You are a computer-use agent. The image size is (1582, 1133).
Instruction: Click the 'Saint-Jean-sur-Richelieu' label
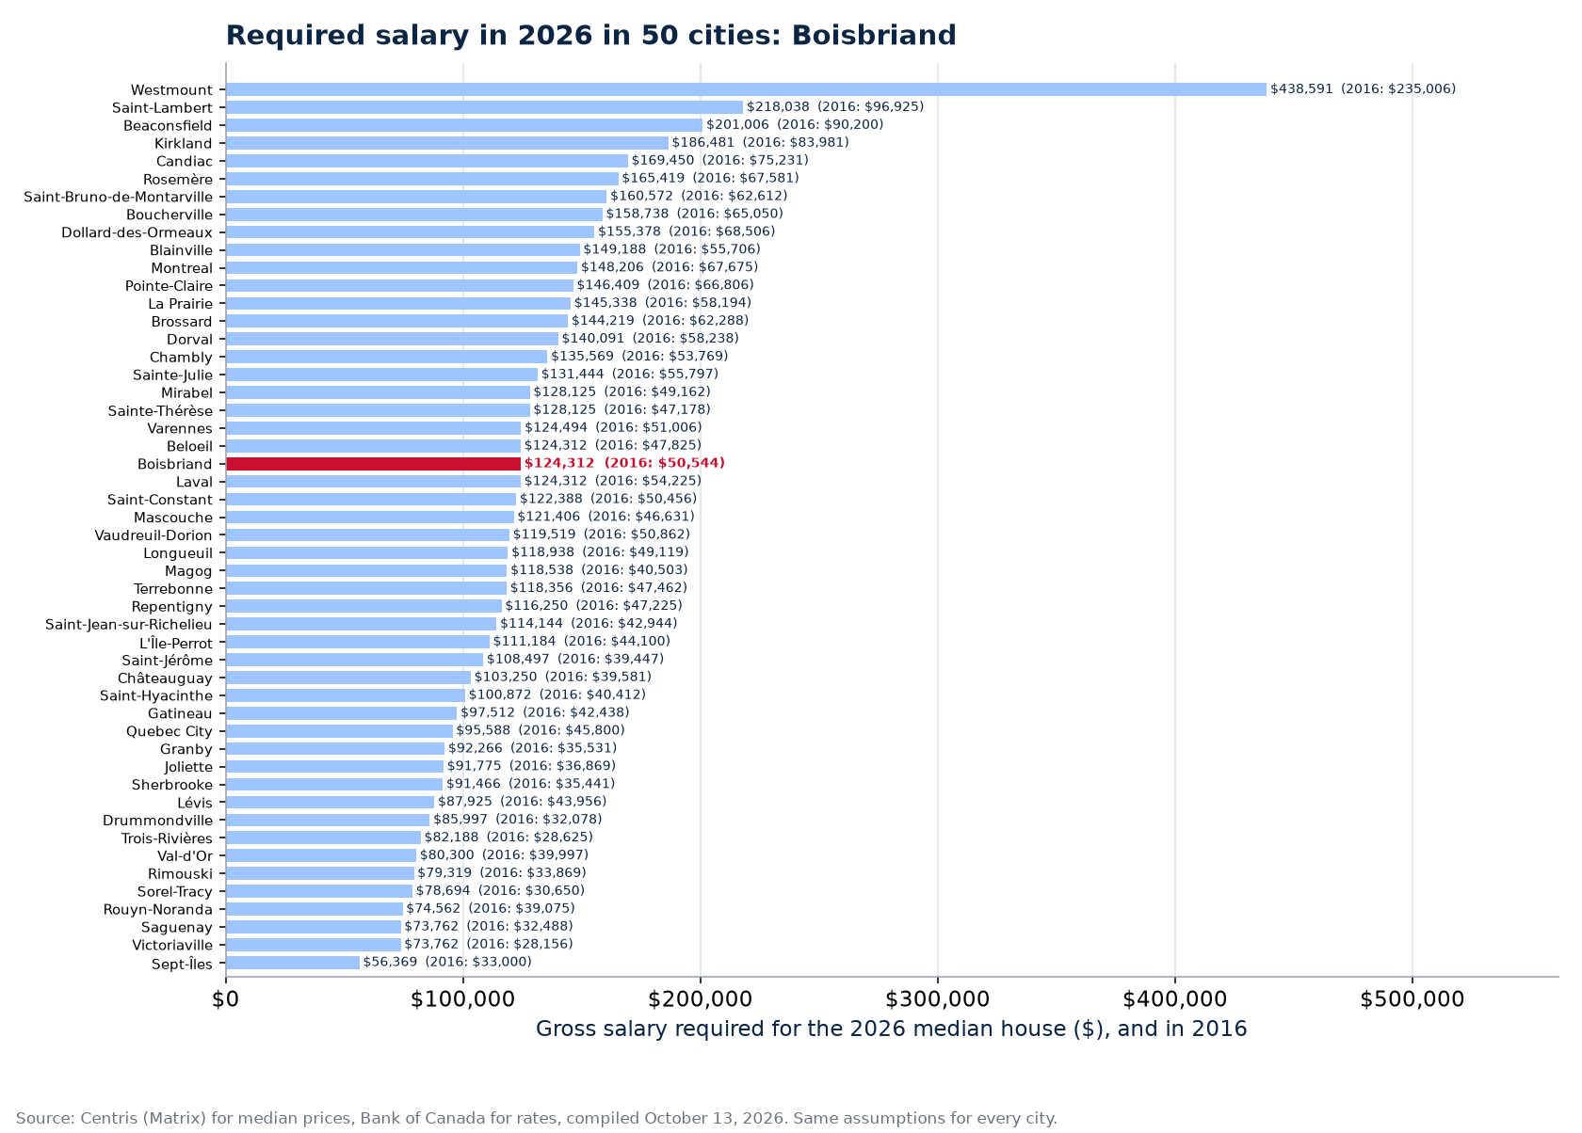click(129, 625)
